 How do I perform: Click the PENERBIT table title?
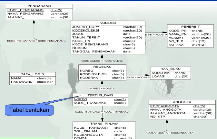(x=191, y=27)
